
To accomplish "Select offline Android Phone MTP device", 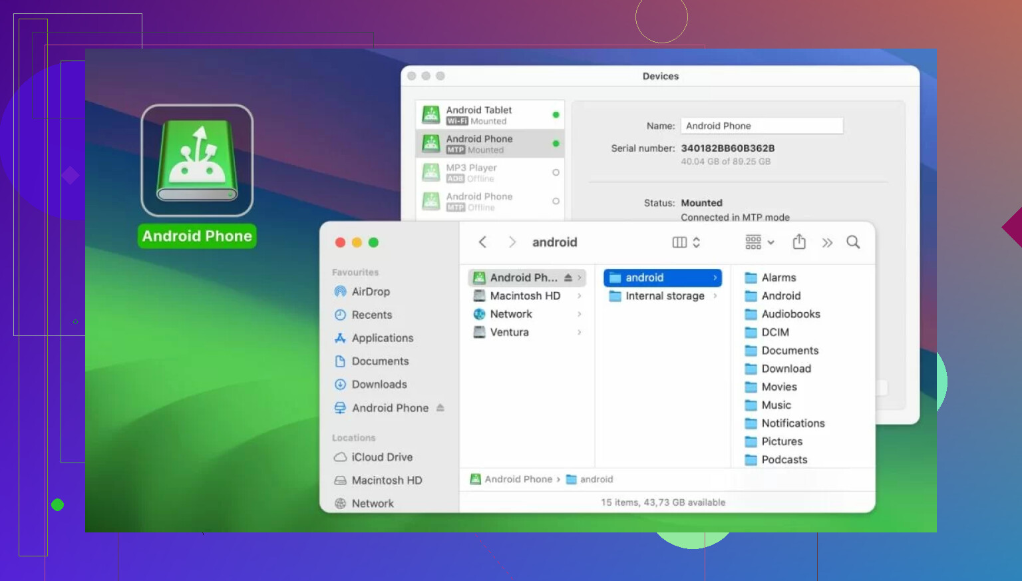I will click(490, 201).
